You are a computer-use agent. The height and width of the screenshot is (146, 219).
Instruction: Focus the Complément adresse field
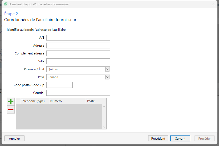pyautogui.click(x=78, y=53)
